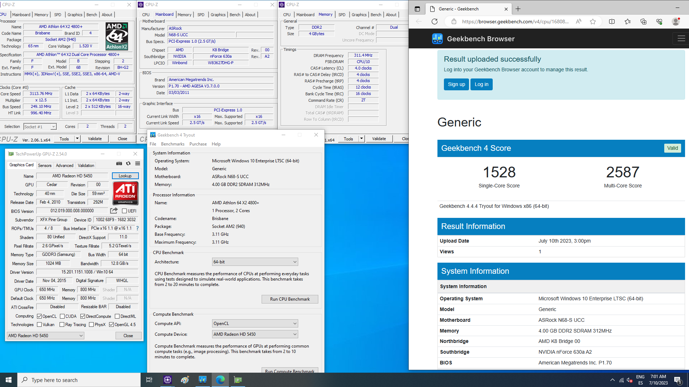Open the Edge profile avatar
The height and width of the screenshot is (387, 689).
tap(676, 21)
